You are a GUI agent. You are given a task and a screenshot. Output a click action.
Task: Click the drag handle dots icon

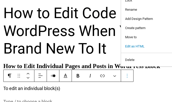[x=19, y=76]
